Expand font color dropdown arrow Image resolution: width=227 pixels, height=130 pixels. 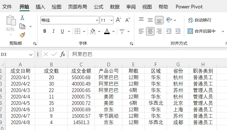pos(113,31)
